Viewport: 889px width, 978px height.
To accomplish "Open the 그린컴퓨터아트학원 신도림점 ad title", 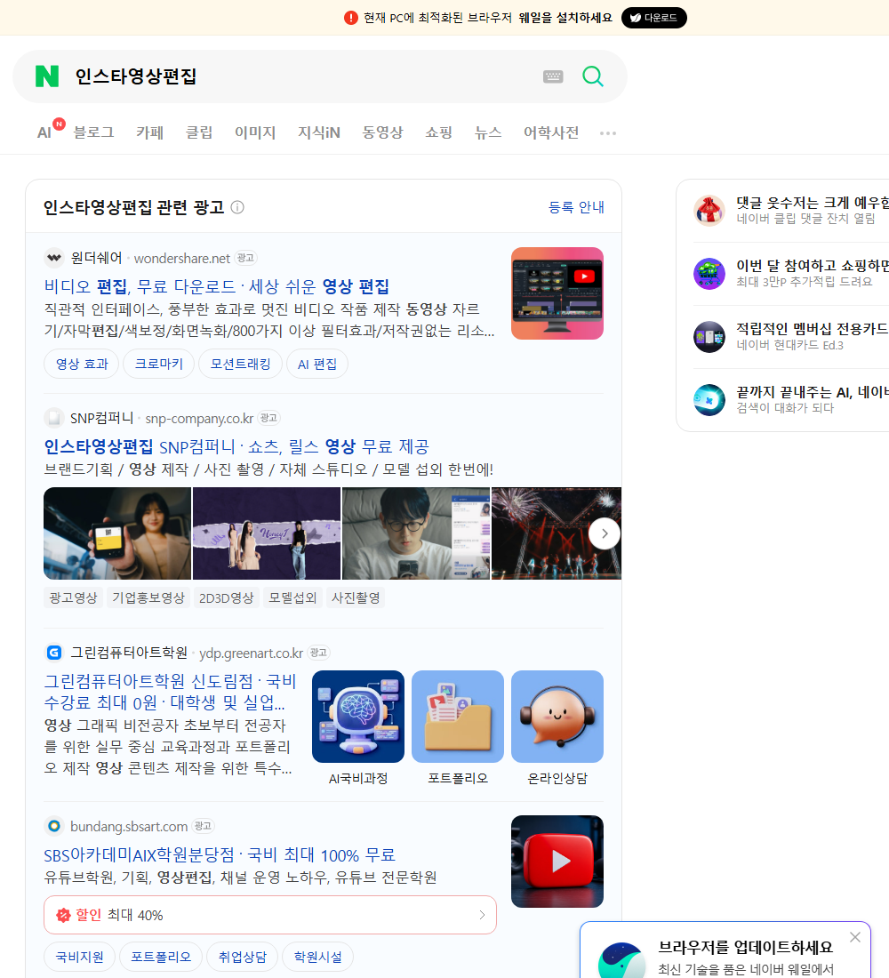I will coord(170,692).
